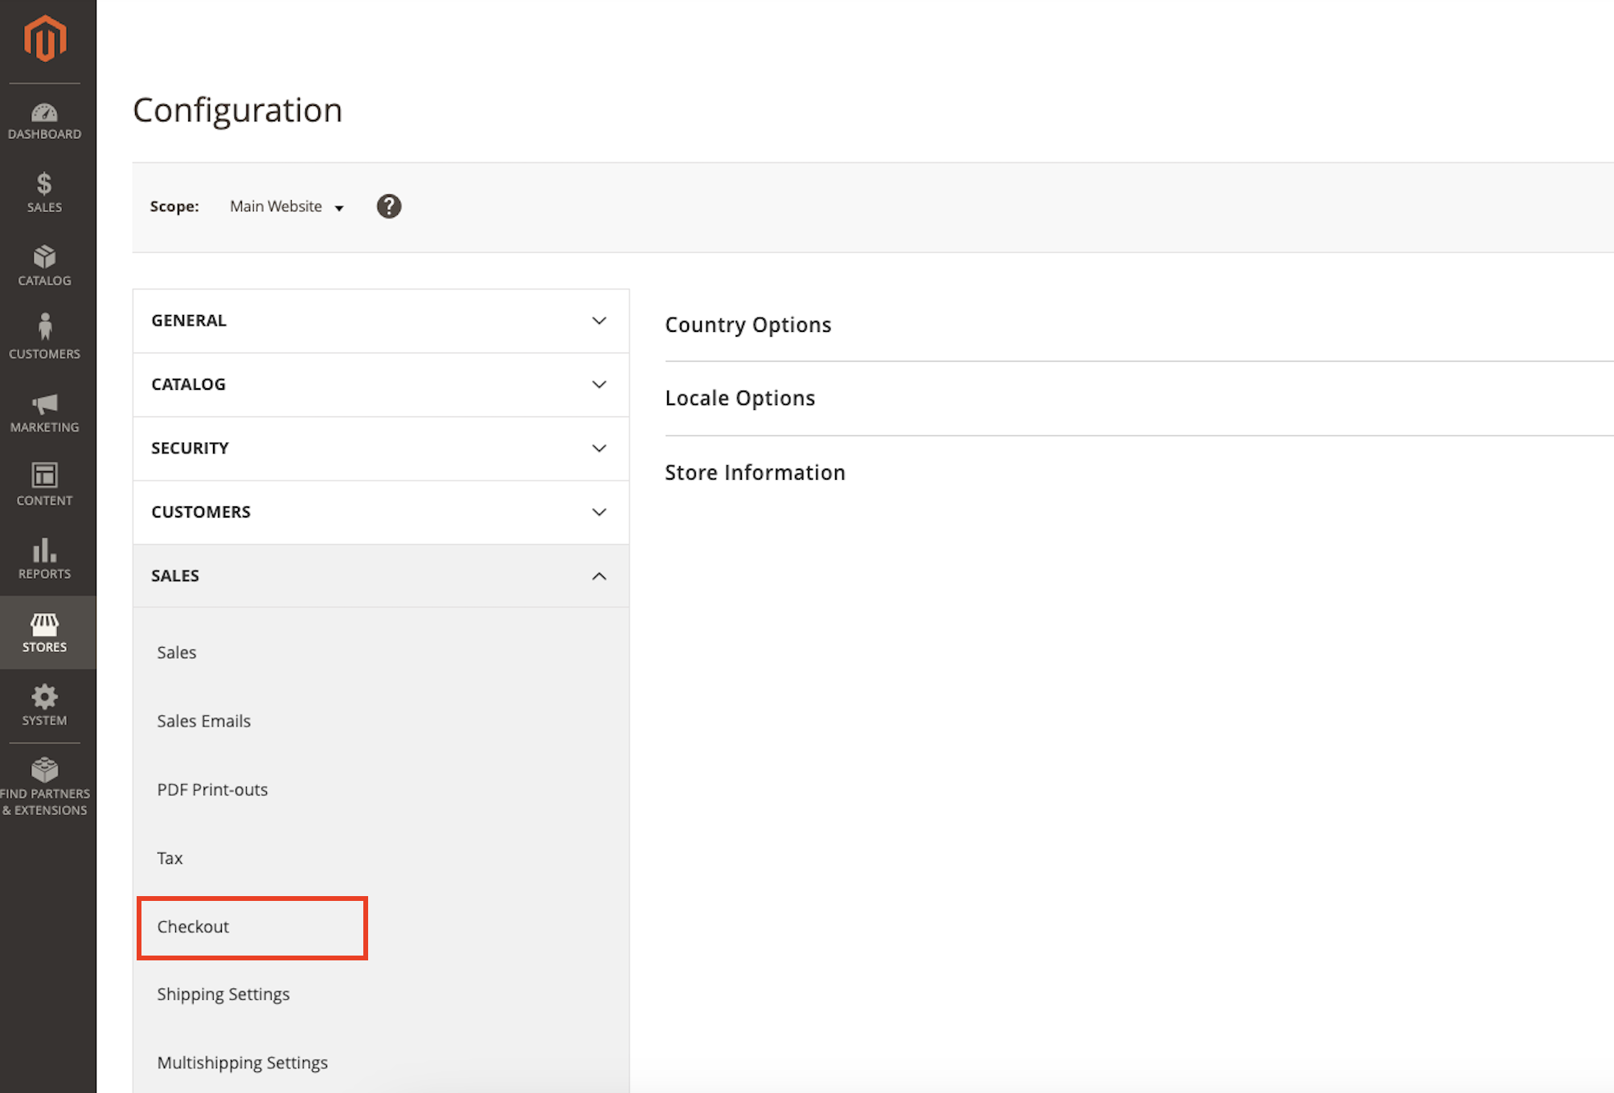Open Country Options settings
Screen dimensions: 1614x1093
click(748, 325)
